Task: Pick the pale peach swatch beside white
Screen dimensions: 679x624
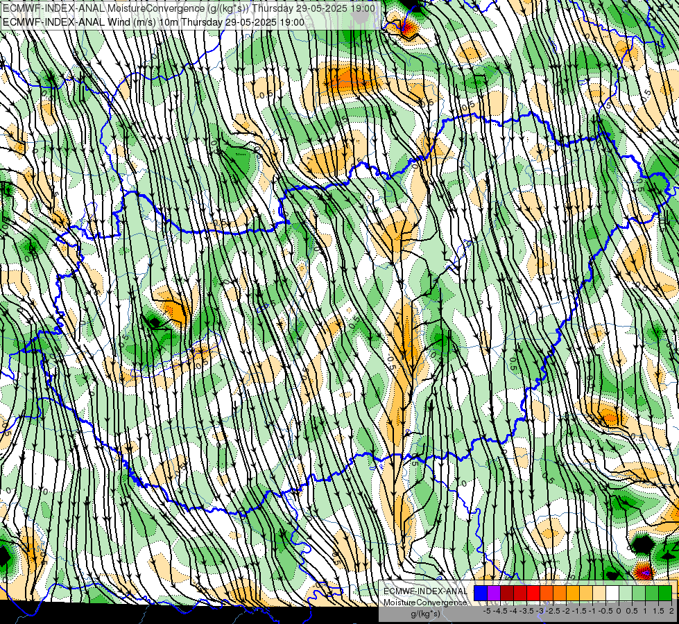Action: tap(599, 593)
